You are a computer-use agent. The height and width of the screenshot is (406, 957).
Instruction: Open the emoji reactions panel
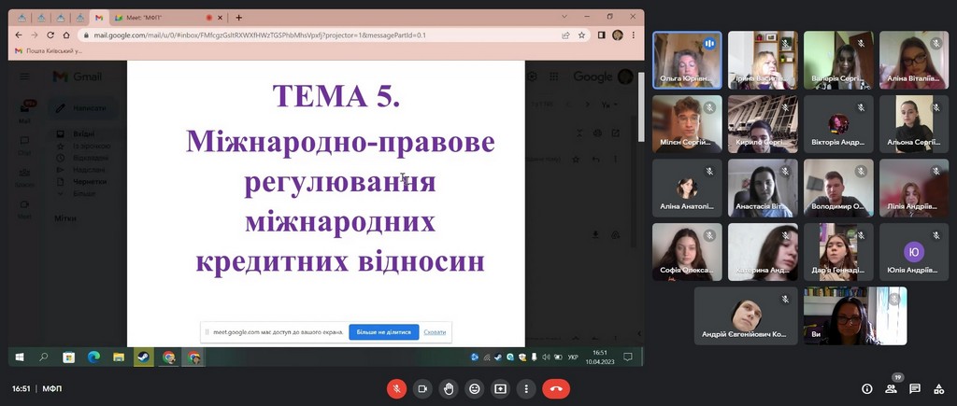[x=475, y=388]
